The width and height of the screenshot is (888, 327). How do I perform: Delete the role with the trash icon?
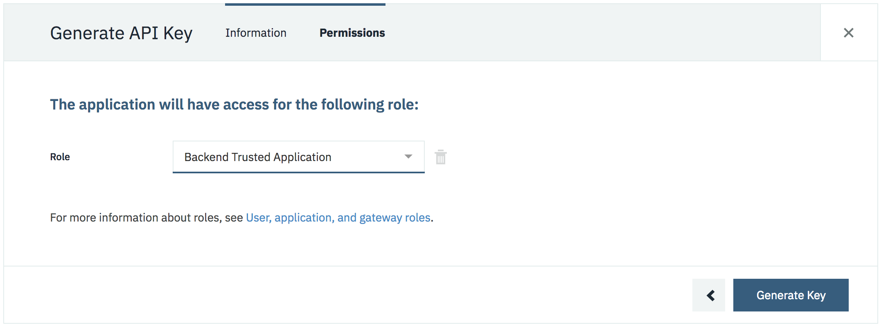pyautogui.click(x=440, y=157)
